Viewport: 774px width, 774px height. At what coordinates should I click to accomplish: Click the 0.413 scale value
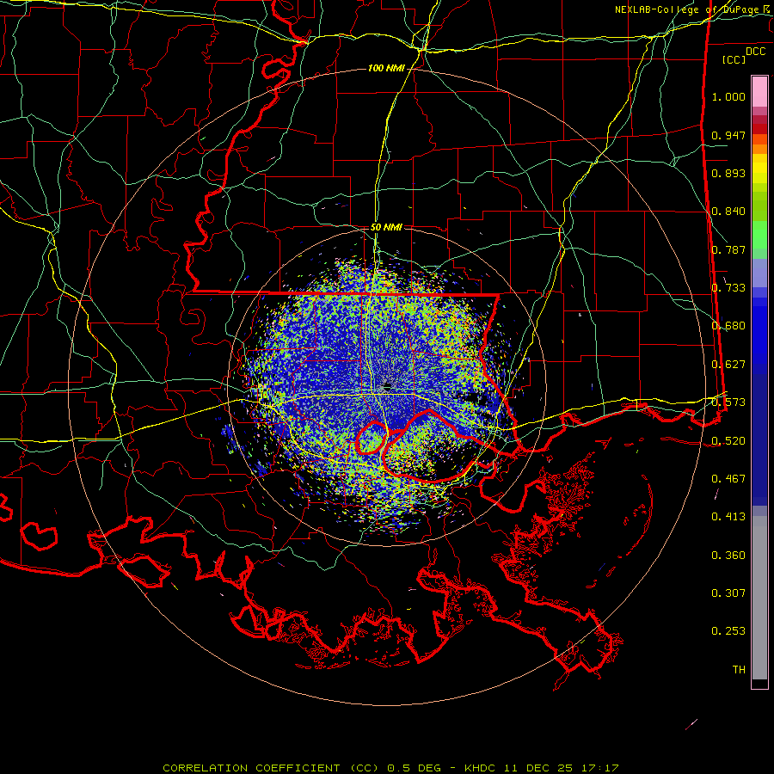[728, 517]
